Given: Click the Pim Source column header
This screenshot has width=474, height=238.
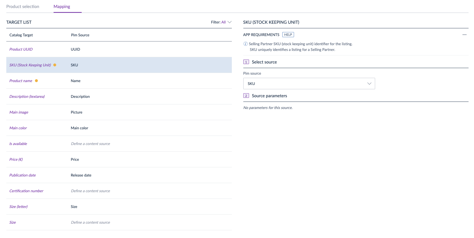Looking at the screenshot, I should [80, 35].
